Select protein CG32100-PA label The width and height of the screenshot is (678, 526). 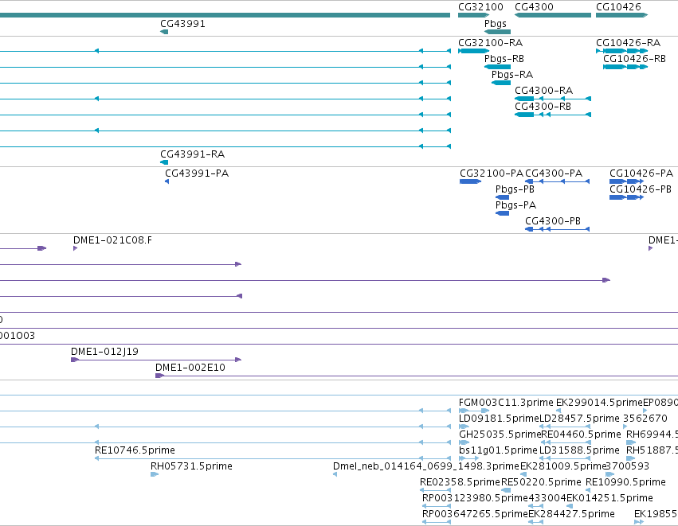[x=492, y=173]
